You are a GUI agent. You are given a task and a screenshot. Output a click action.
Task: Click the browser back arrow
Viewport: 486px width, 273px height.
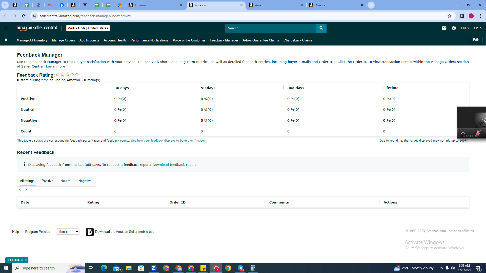point(6,16)
